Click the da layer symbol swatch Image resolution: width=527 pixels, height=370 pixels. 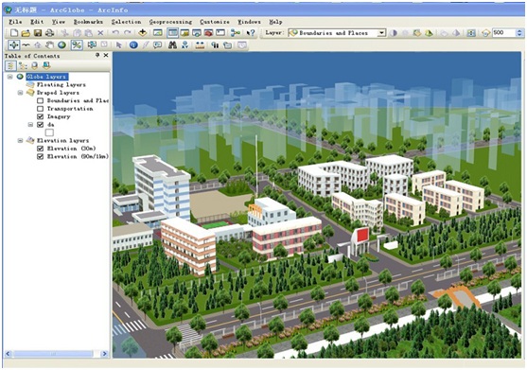click(x=50, y=132)
